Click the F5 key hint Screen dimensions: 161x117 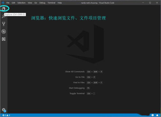point(88,88)
